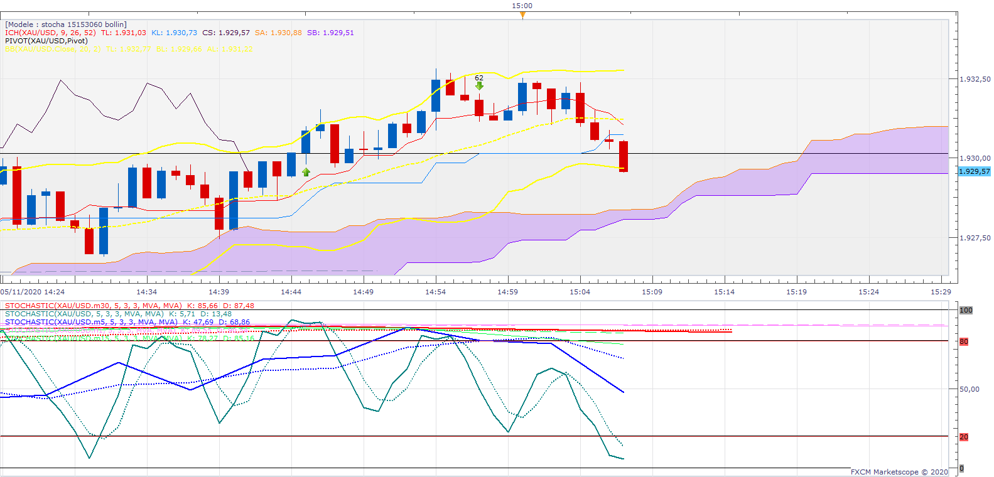Click the 14:44 time axis label

coord(291,292)
